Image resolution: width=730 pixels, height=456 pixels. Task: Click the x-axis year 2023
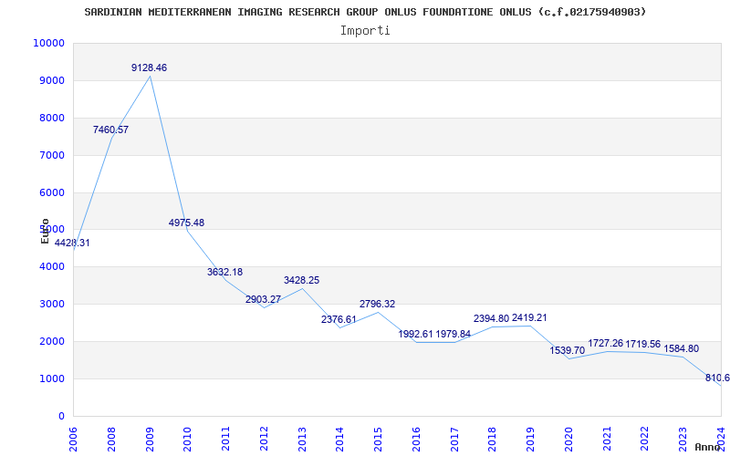(683, 439)
